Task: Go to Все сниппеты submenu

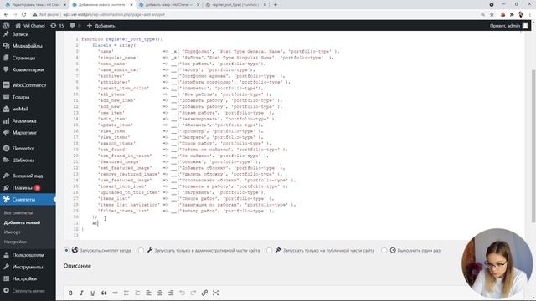Action: click(18, 213)
